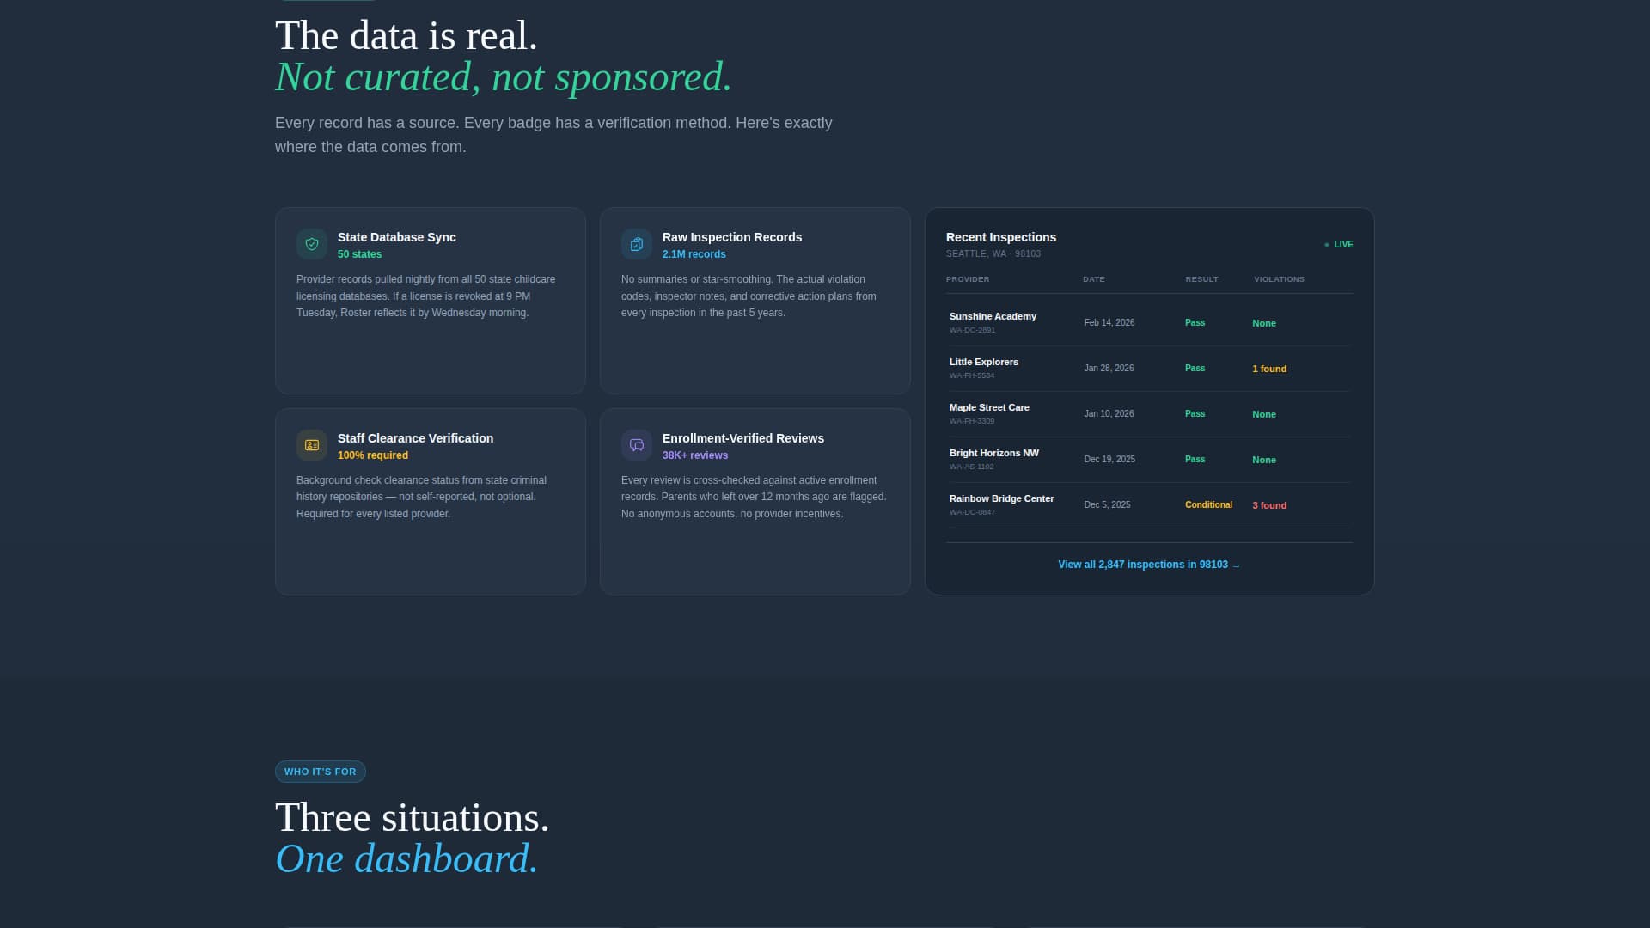Click license number WA-DC-0847
1650x928 pixels.
click(x=972, y=512)
